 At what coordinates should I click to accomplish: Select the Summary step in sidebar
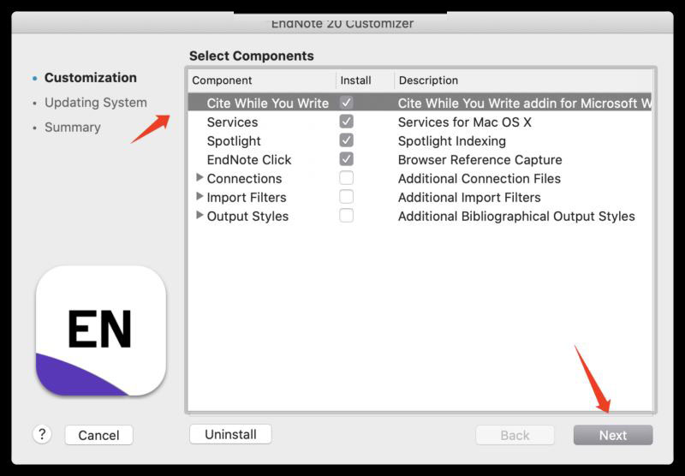pos(73,127)
